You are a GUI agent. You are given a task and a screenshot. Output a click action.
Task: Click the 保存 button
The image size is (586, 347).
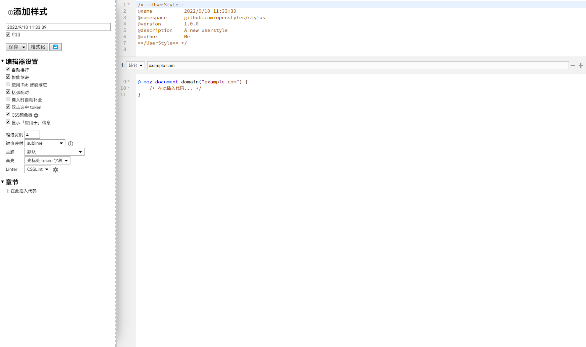[13, 47]
